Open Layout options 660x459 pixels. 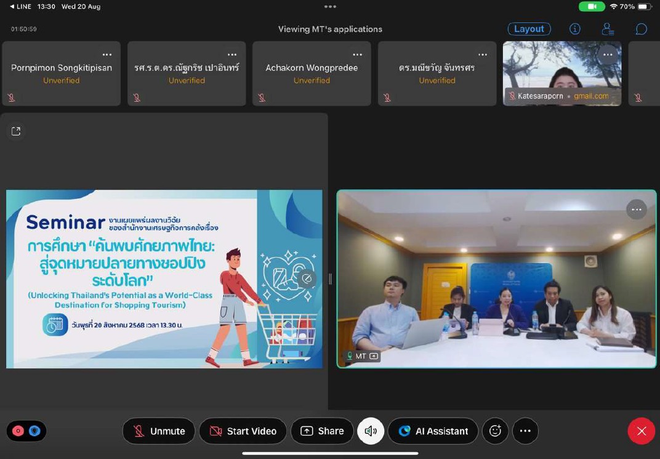(x=528, y=29)
